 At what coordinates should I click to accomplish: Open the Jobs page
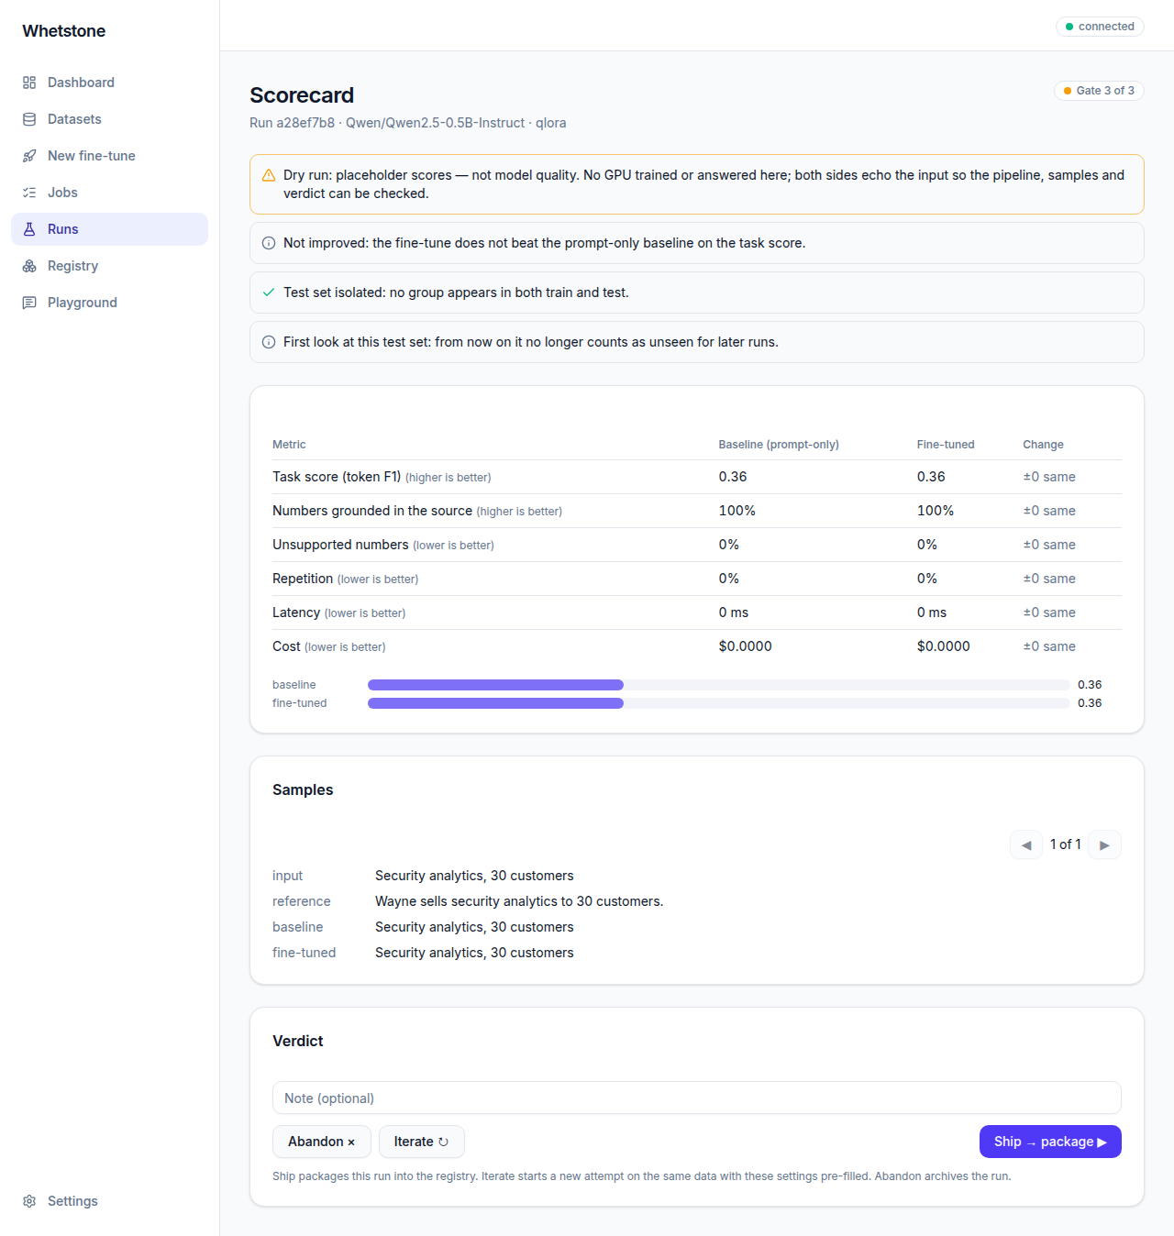[110, 193]
